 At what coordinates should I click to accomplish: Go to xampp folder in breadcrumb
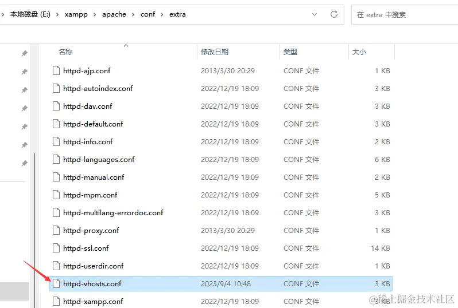tap(76, 14)
